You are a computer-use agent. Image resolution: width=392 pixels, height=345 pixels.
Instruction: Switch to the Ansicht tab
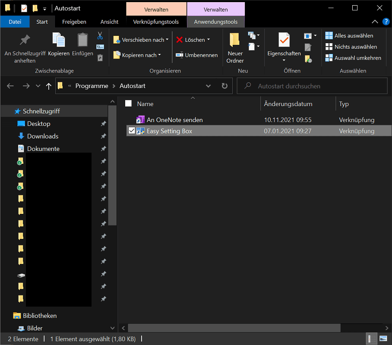tap(109, 22)
